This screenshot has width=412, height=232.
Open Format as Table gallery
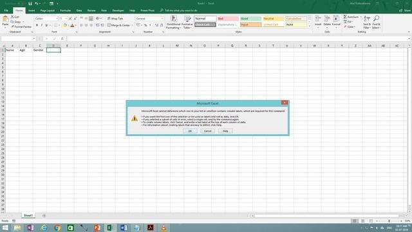tap(187, 22)
